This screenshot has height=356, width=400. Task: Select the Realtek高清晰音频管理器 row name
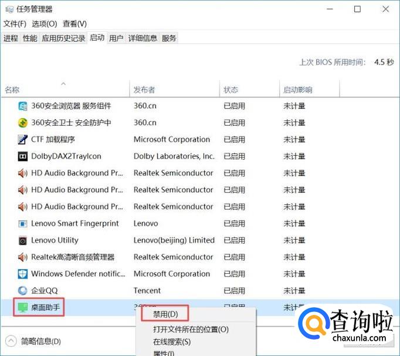(x=73, y=257)
